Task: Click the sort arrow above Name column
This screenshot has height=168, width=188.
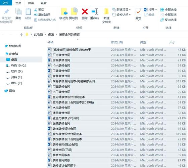Action: 78,40
